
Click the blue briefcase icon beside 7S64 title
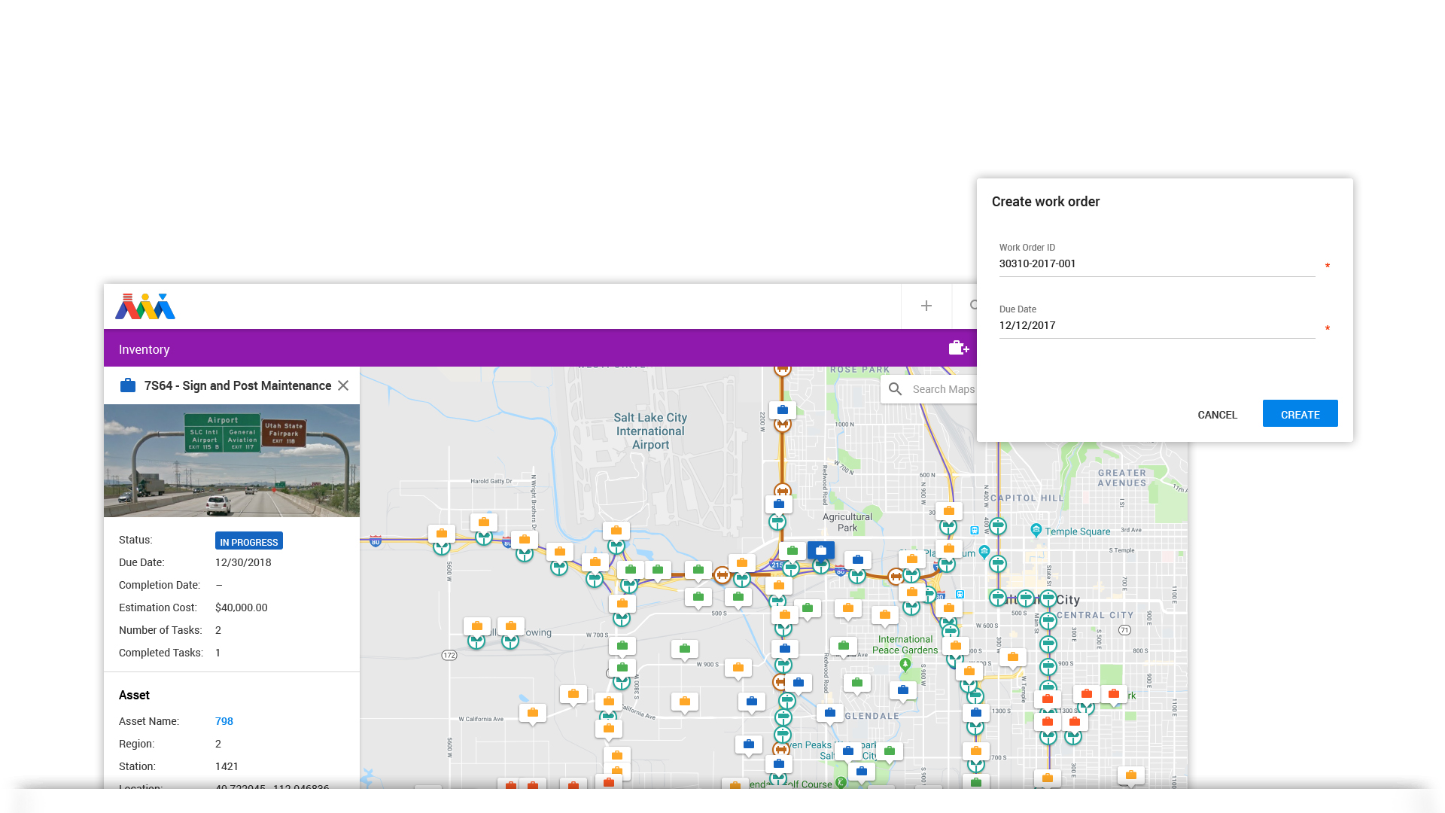(128, 385)
